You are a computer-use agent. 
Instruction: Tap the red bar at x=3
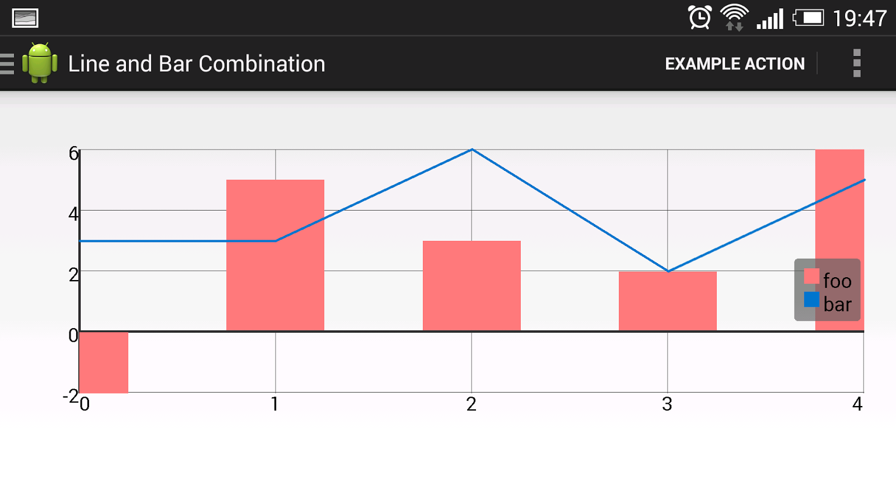click(x=668, y=301)
